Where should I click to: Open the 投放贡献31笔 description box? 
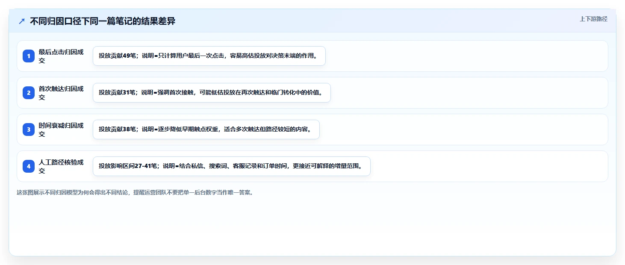point(212,93)
